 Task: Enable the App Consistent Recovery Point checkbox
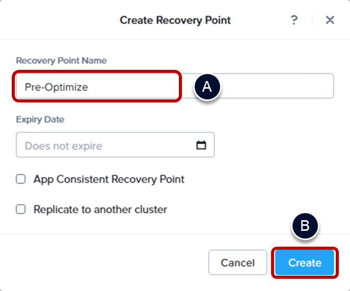tap(21, 179)
